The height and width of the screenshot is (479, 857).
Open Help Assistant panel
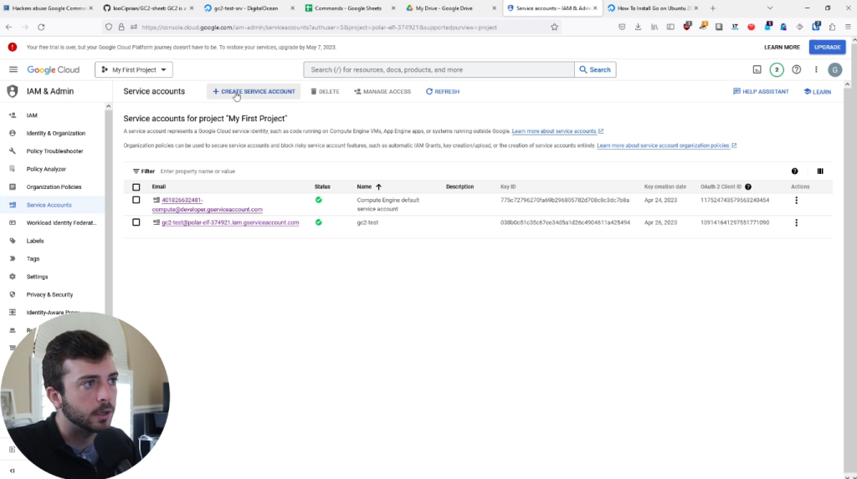point(761,91)
